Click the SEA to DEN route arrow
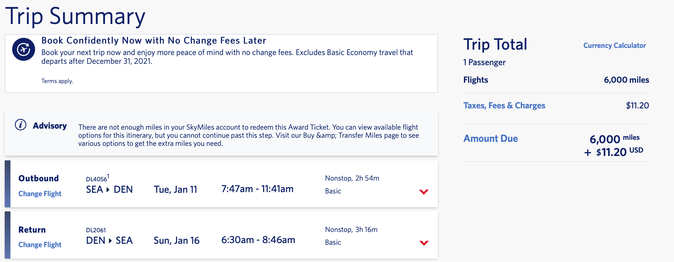 pyautogui.click(x=108, y=190)
